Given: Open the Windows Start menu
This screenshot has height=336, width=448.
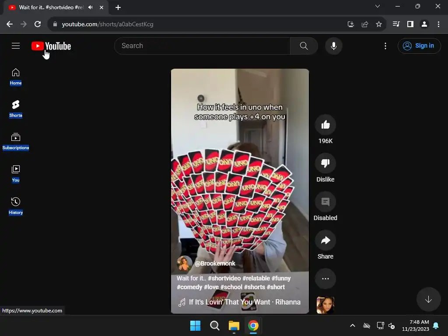Looking at the screenshot, I should [196, 325].
